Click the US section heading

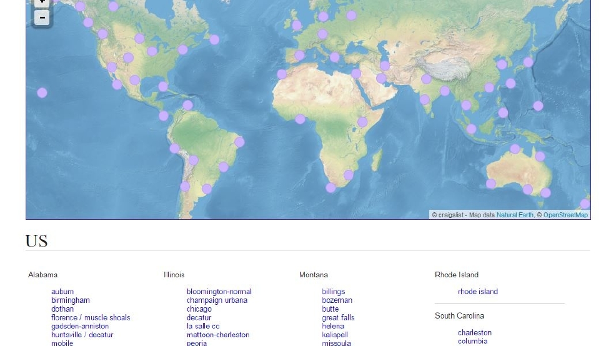pyautogui.click(x=36, y=240)
